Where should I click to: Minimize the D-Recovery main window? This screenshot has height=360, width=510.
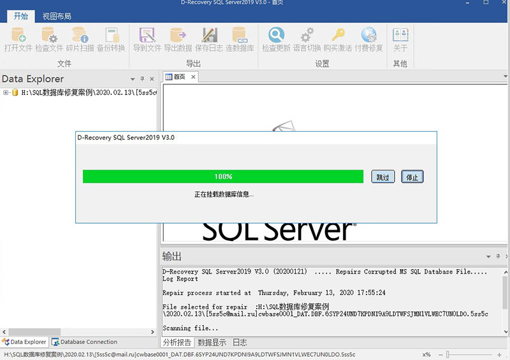(467, 3)
